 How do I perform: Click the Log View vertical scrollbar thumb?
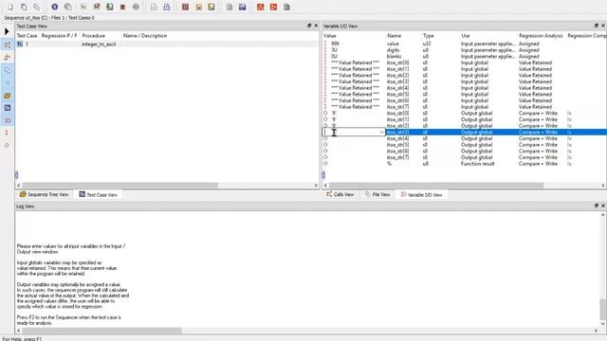pyautogui.click(x=603, y=309)
